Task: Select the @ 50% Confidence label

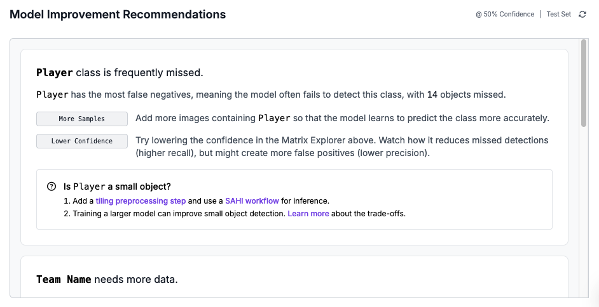Action: (x=505, y=14)
